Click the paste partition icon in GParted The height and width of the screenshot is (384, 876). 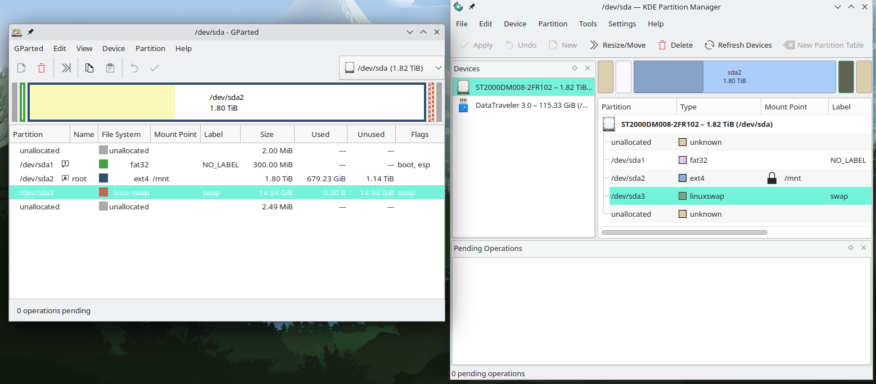(x=110, y=68)
